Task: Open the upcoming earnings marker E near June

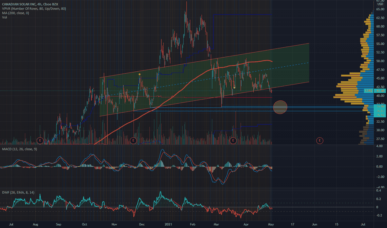Action: [320, 141]
